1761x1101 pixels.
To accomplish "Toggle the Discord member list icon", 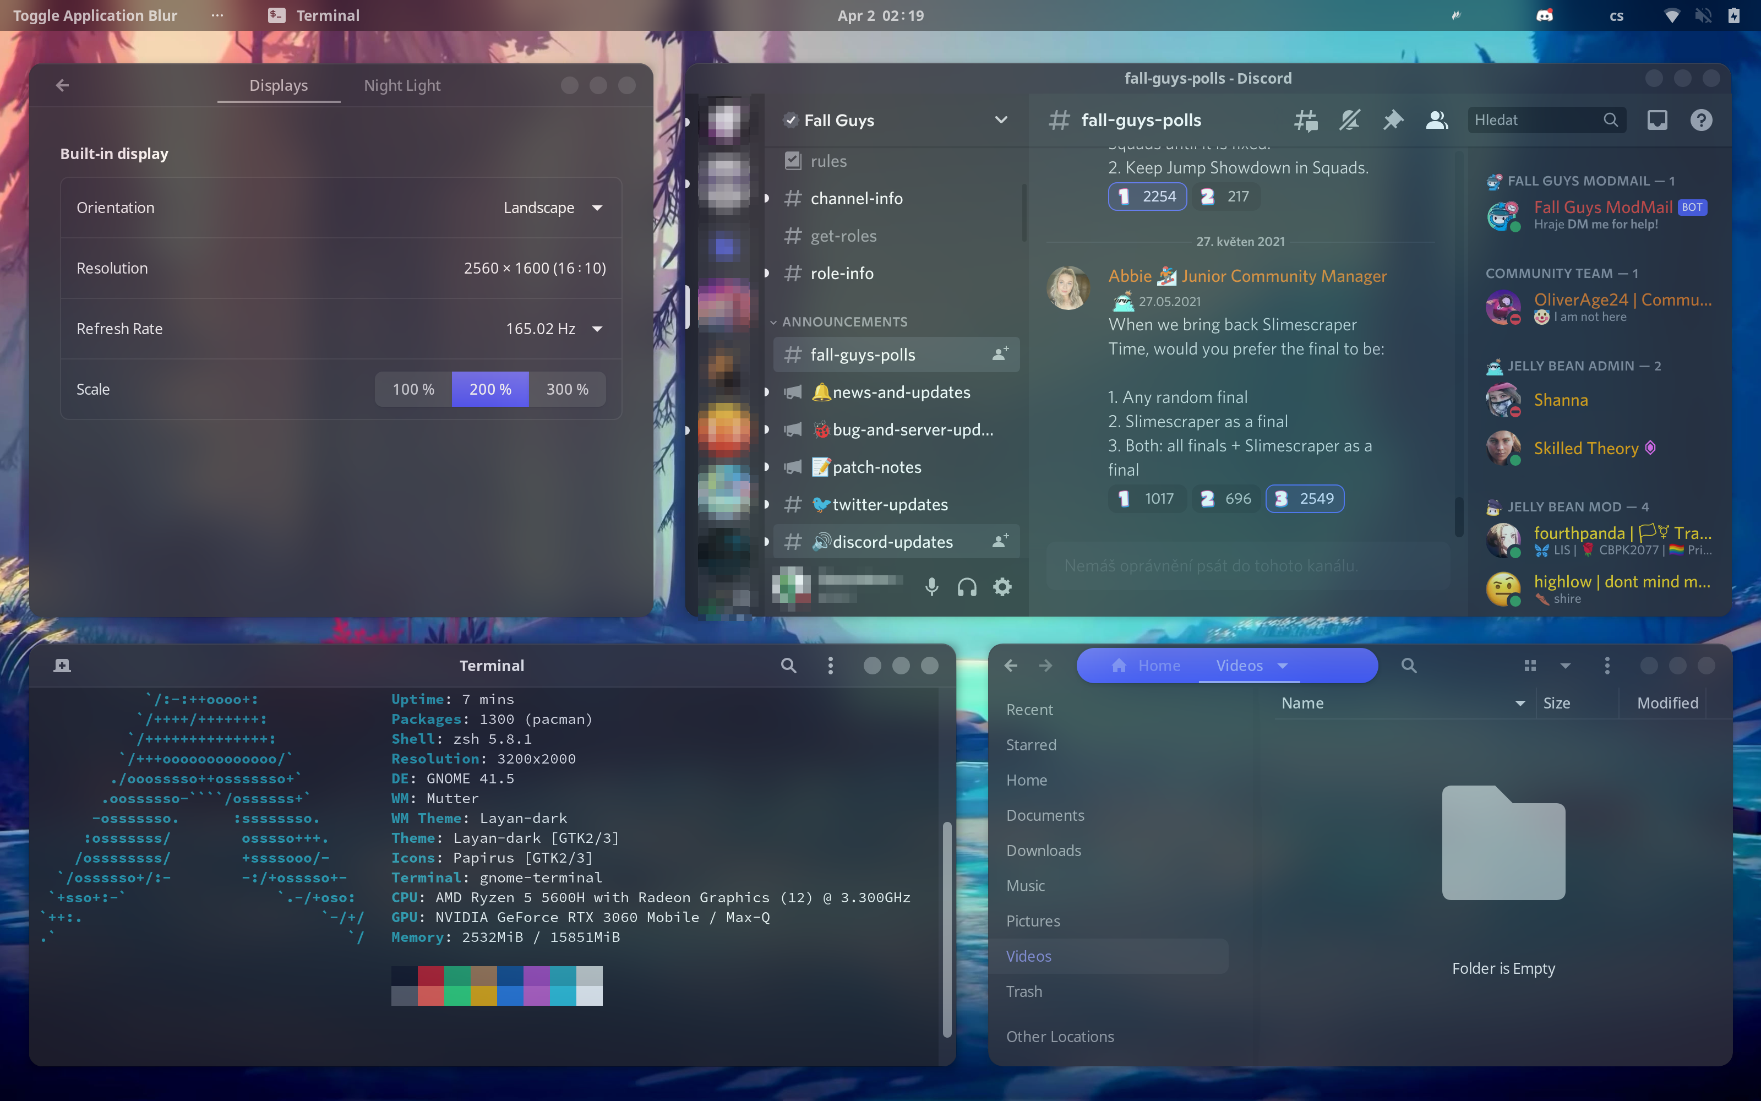I will [1436, 120].
